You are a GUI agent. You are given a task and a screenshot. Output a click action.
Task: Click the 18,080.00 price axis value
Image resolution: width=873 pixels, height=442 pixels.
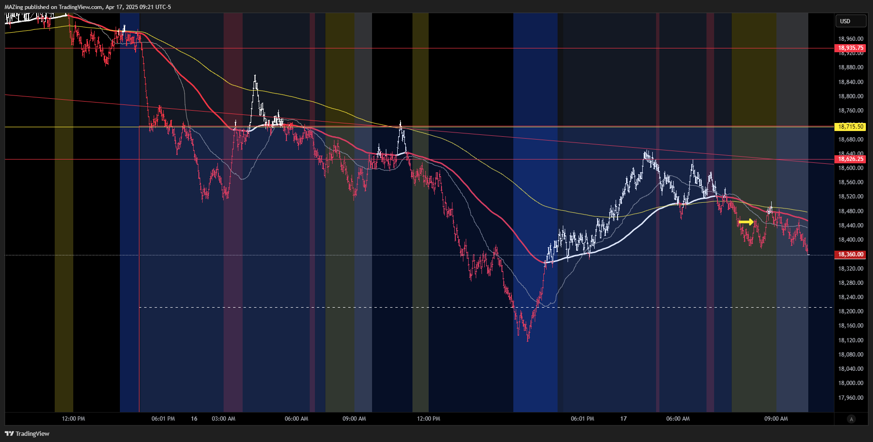(851, 355)
